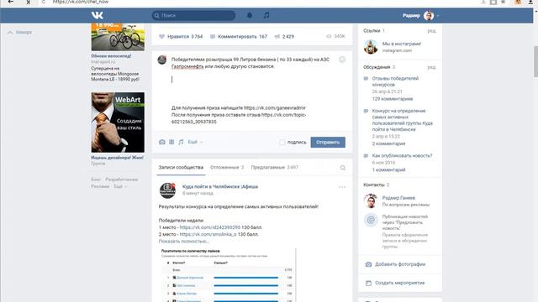Edit Обсуждения section with ред.
This screenshot has height=302, width=538.
pos(431,67)
